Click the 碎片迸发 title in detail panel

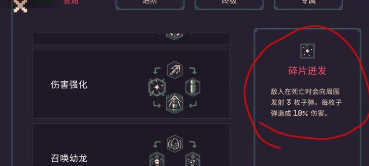coord(307,71)
